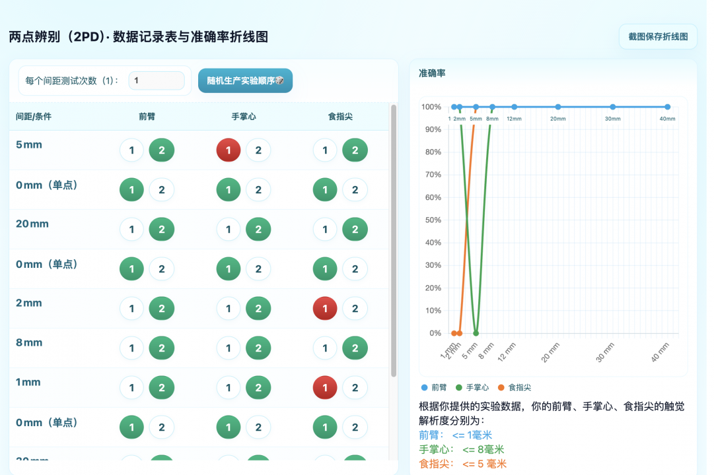Screen dimensions: 714x475
Task: Toggle the orange 食指尖 legend item
Action: click(515, 388)
